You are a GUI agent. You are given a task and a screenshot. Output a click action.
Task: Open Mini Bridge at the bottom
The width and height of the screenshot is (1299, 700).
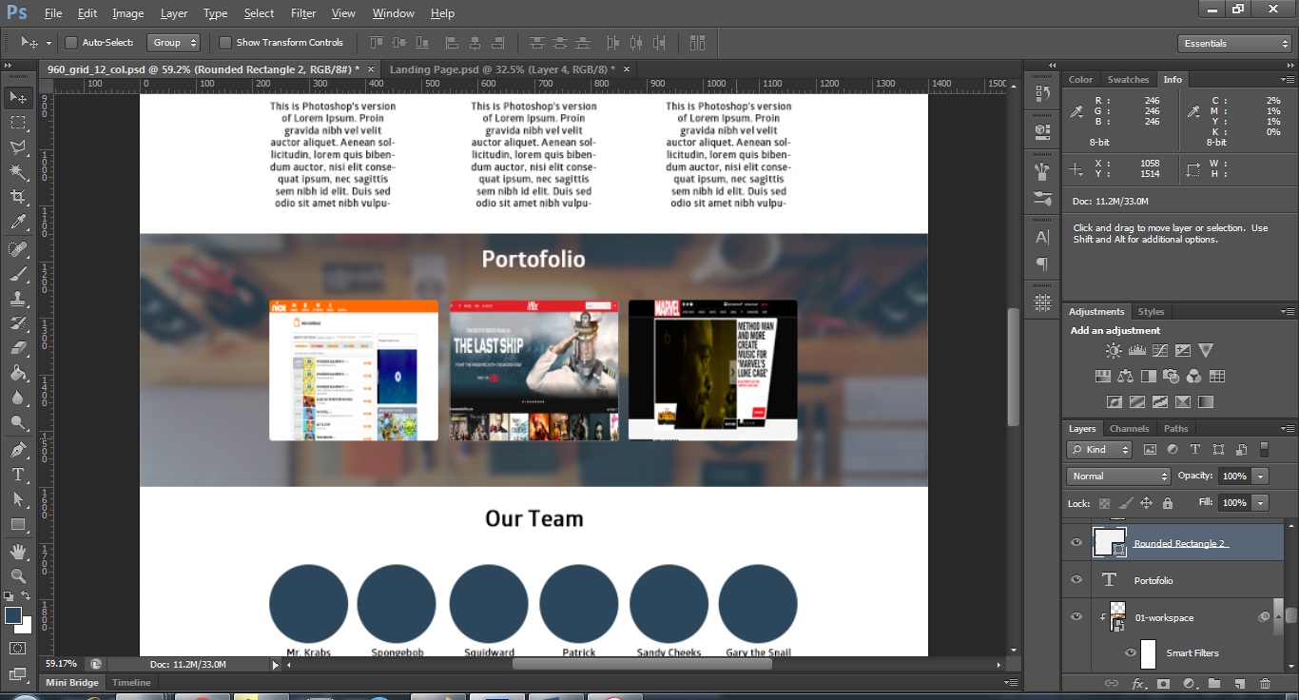(x=71, y=682)
